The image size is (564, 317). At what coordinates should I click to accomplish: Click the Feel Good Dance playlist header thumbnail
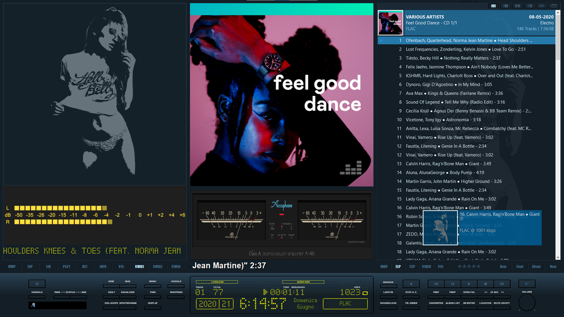[x=390, y=23]
